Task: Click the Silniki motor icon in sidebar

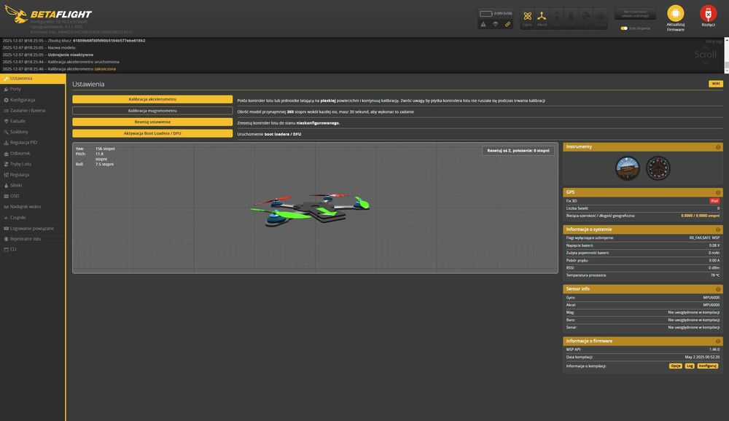Action: pos(6,186)
